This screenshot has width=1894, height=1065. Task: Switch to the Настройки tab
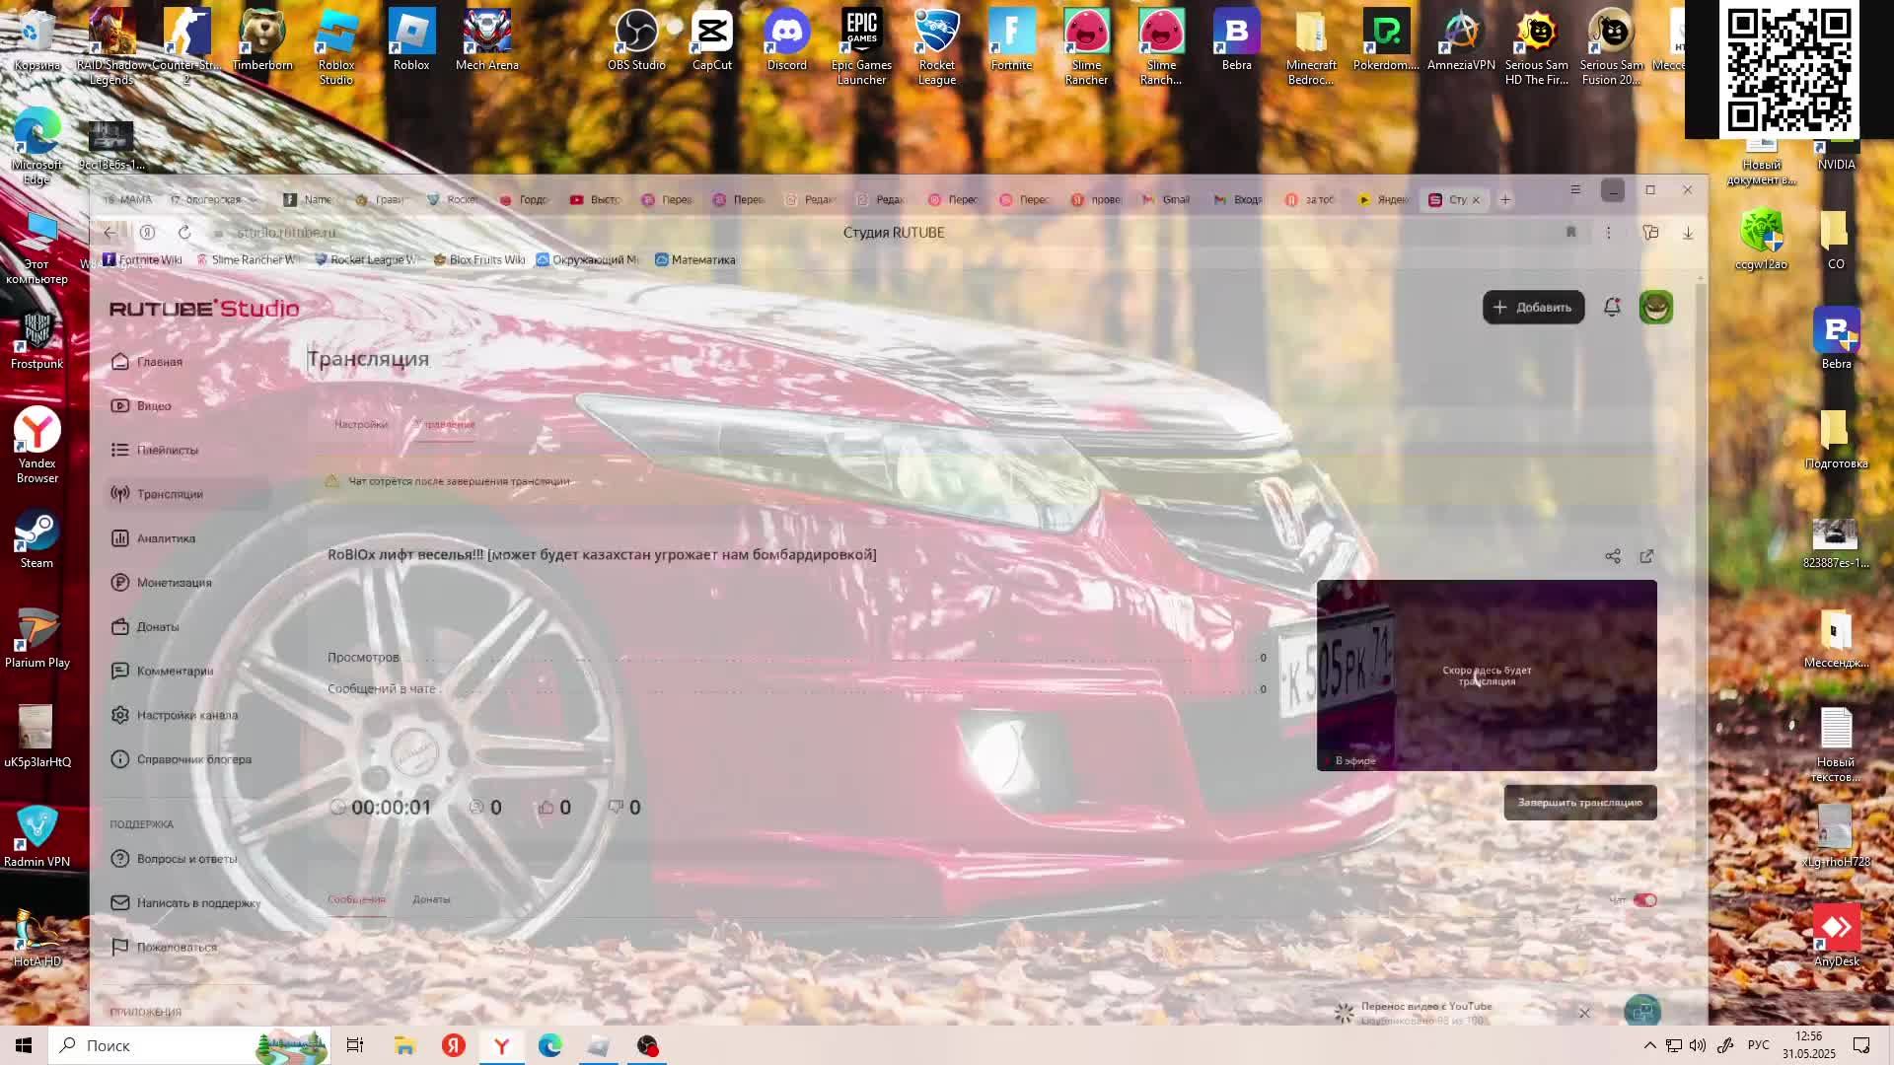tap(361, 425)
